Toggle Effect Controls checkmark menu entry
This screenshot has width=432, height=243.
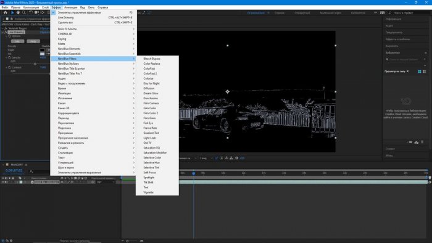pyautogui.click(x=94, y=12)
